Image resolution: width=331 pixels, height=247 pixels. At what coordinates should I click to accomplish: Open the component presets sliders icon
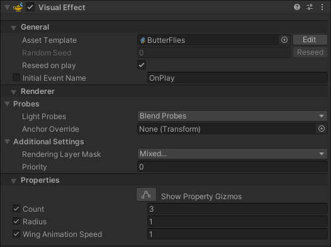tap(310, 7)
